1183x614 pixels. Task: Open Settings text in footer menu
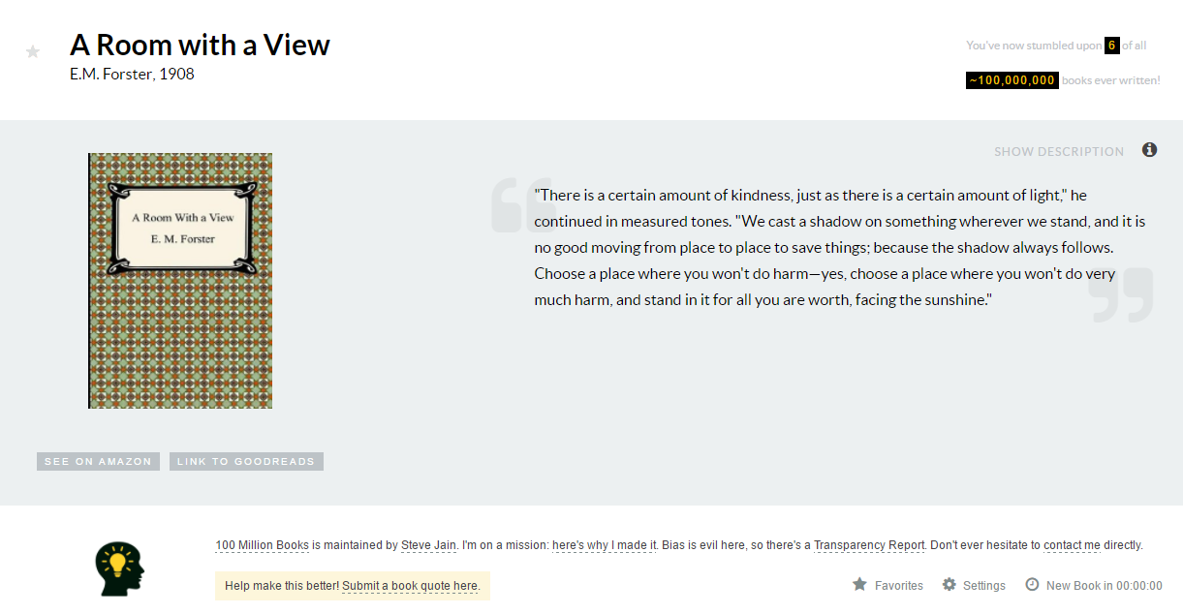[x=983, y=586]
